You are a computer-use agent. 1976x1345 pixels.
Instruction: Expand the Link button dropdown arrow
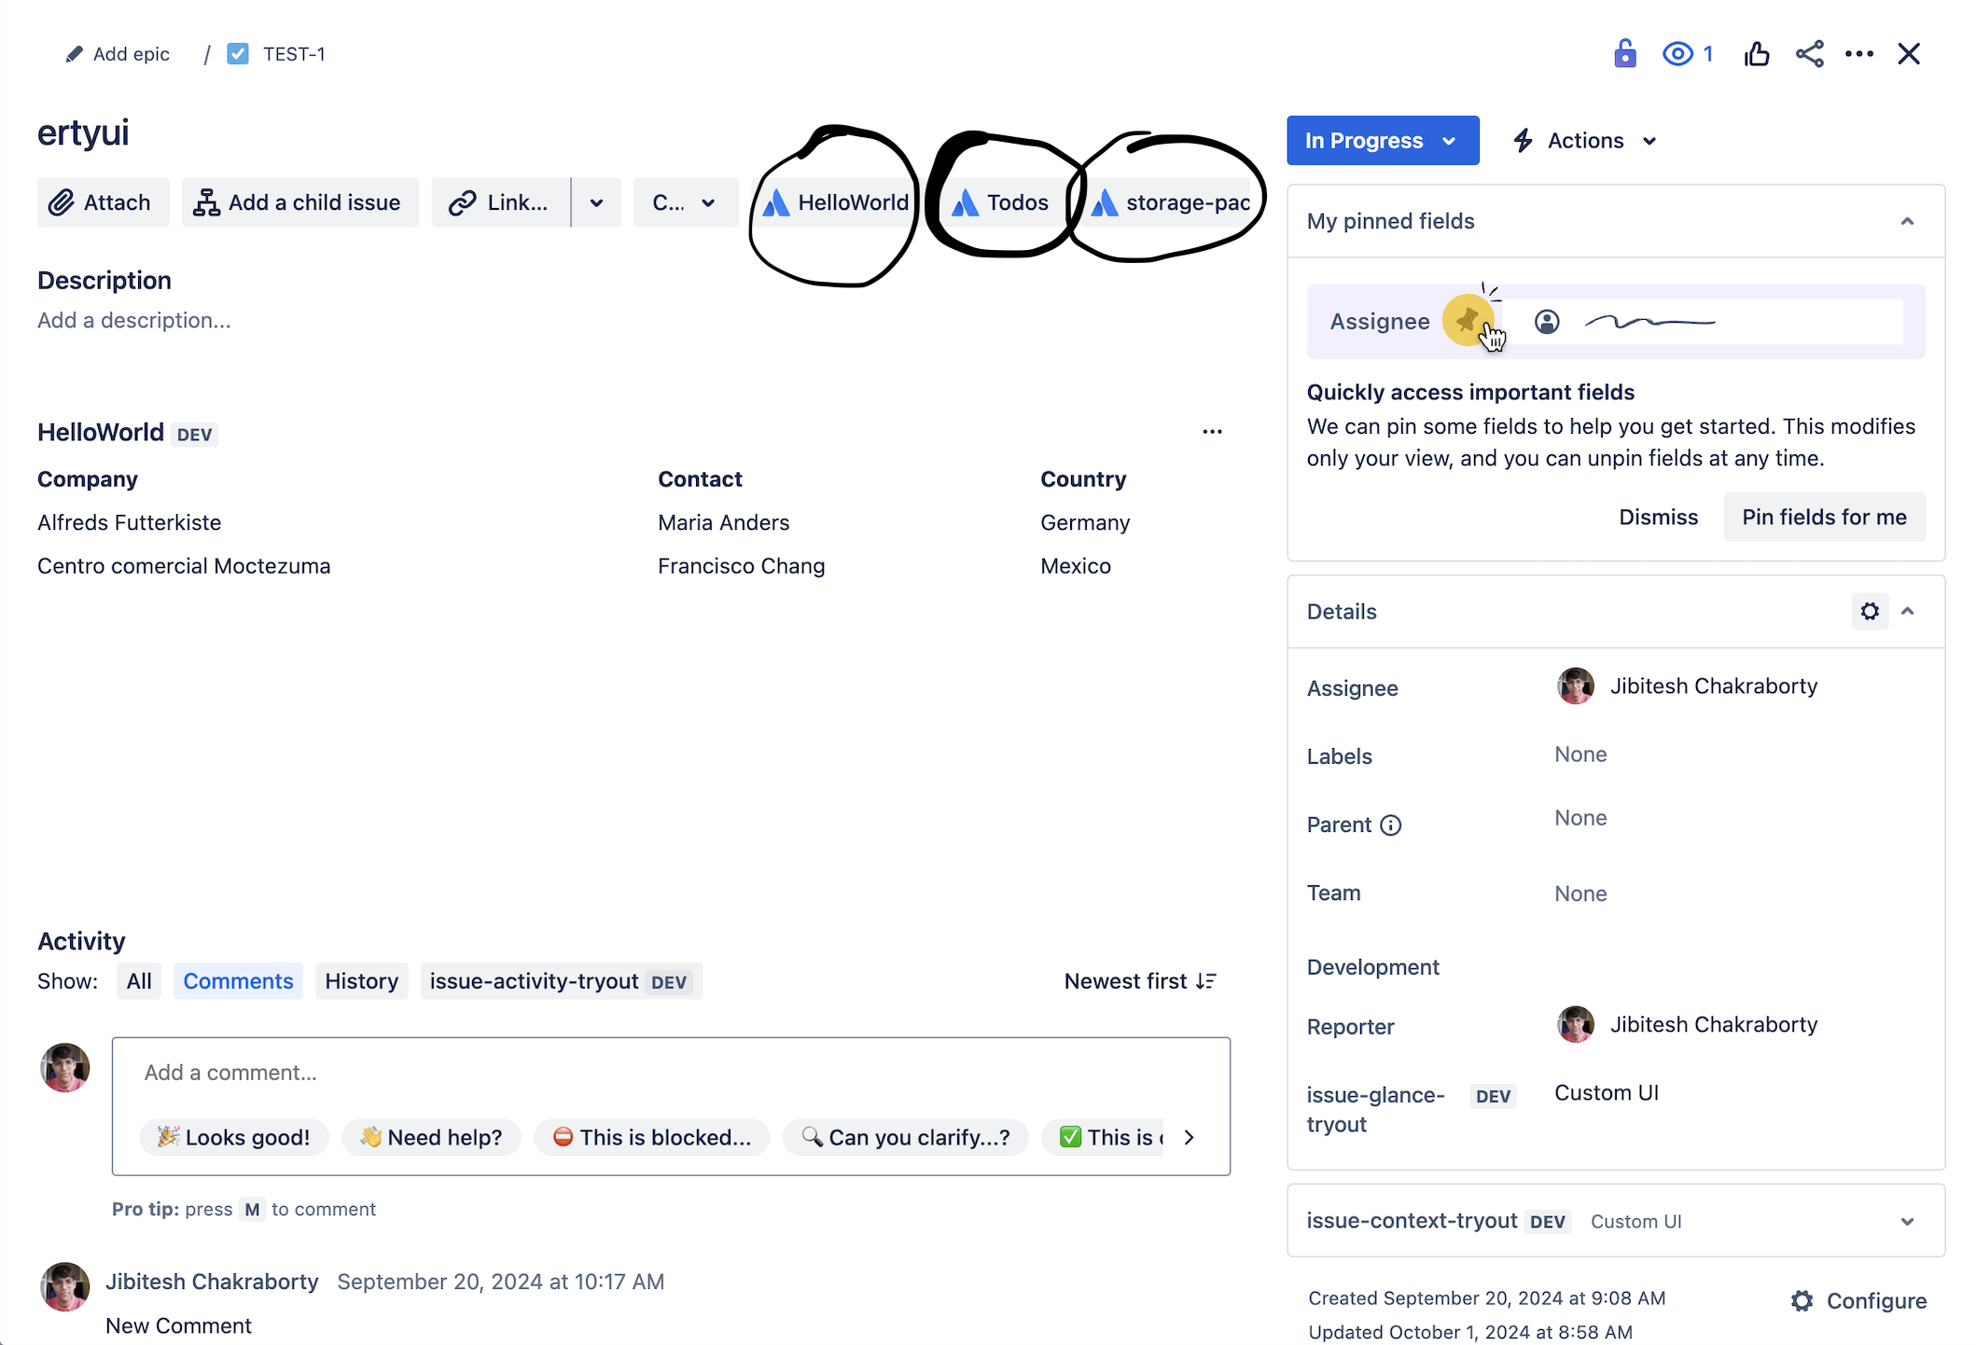pos(596,202)
